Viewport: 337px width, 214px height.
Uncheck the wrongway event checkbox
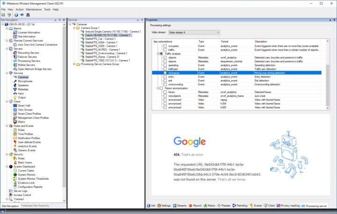pos(165,73)
